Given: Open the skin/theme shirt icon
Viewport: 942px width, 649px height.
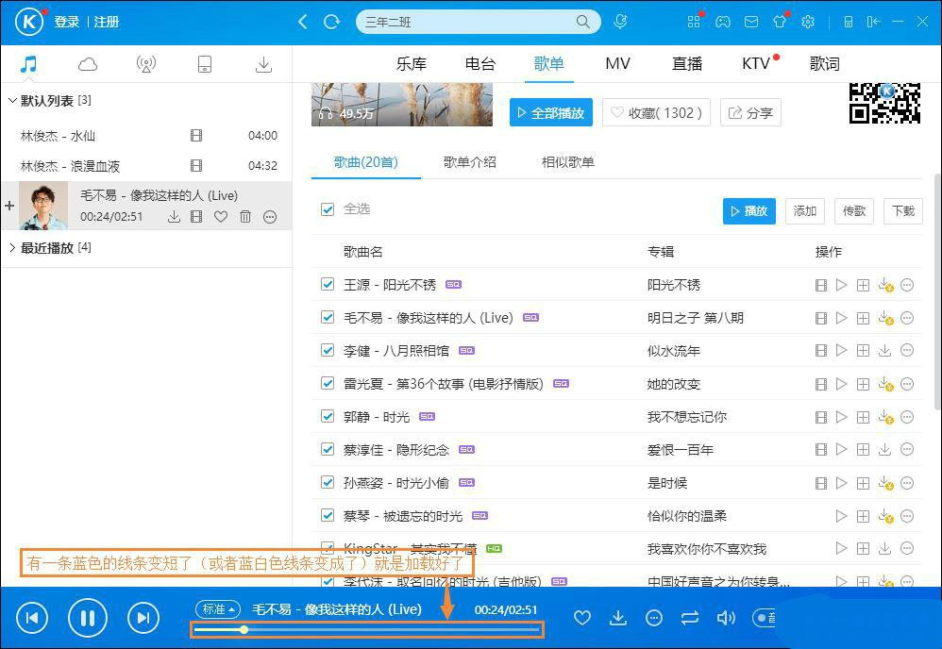Looking at the screenshot, I should (780, 22).
